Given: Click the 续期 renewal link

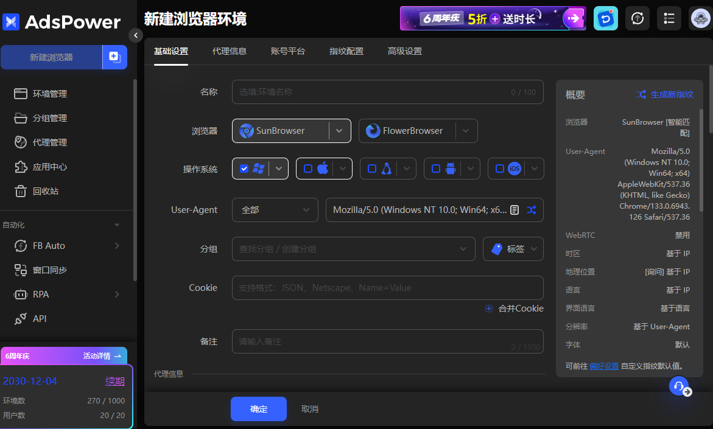Looking at the screenshot, I should 115,382.
